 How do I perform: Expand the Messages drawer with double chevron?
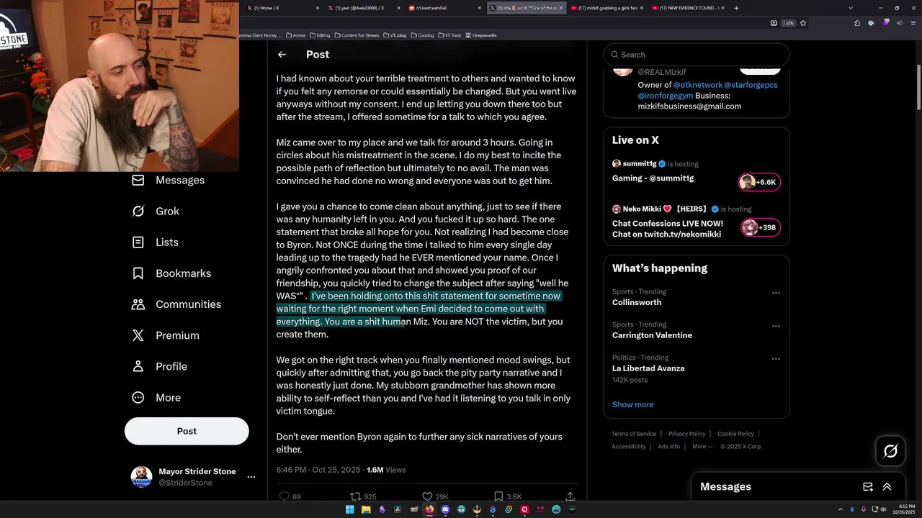[887, 487]
